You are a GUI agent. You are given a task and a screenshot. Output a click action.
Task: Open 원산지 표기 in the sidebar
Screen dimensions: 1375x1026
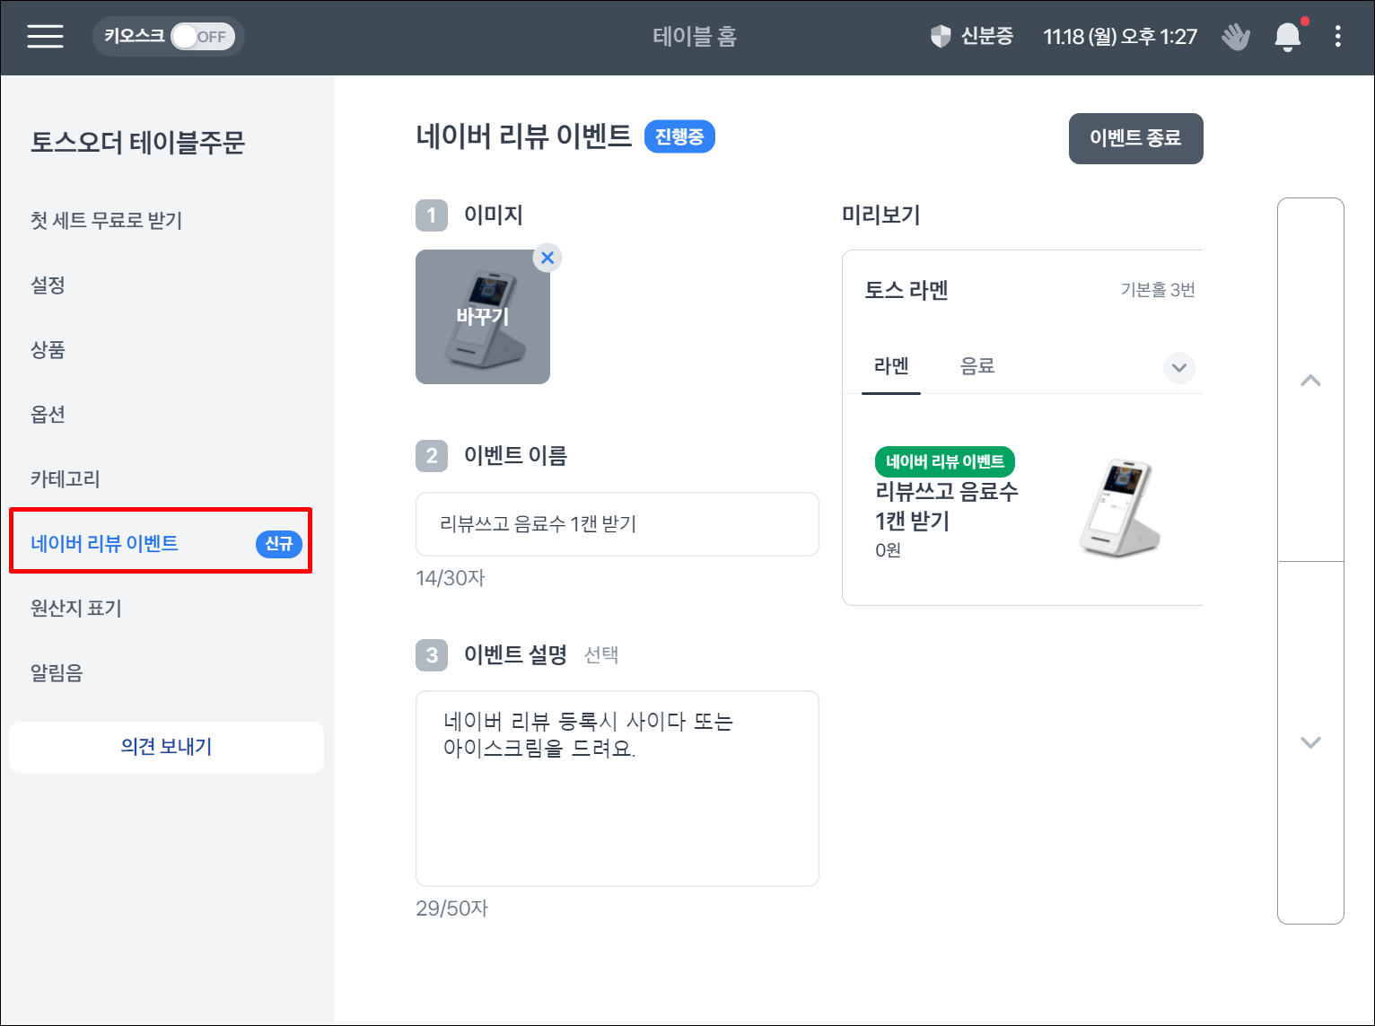click(x=76, y=608)
